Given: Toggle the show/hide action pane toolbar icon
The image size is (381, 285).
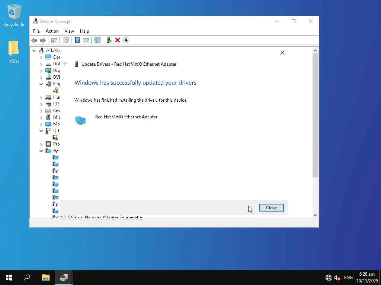Looking at the screenshot, I should pos(86,40).
